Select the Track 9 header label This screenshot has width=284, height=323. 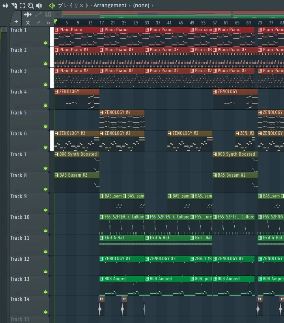tap(19, 196)
